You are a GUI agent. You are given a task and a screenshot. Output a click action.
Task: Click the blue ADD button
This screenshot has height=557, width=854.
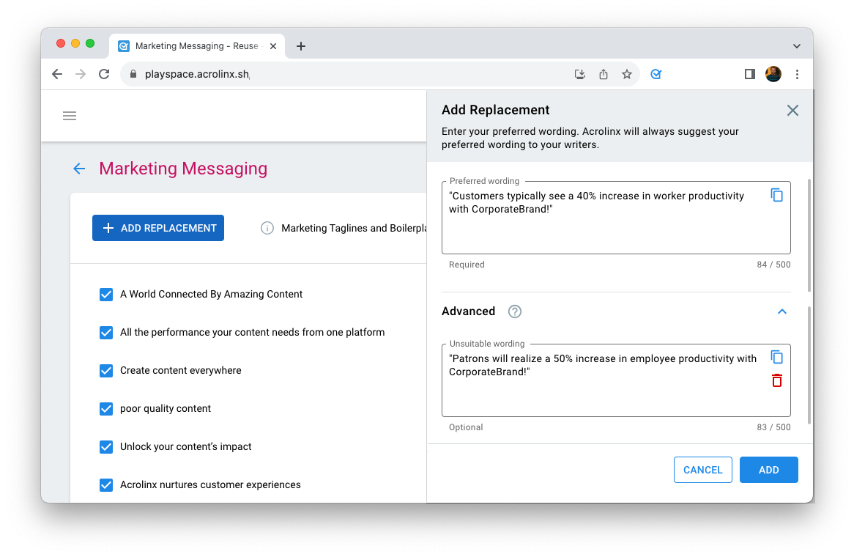pyautogui.click(x=768, y=470)
